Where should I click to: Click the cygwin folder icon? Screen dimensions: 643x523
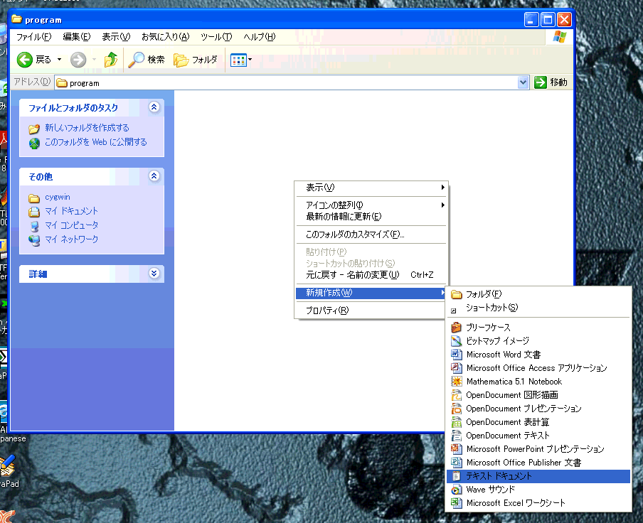[x=34, y=198]
